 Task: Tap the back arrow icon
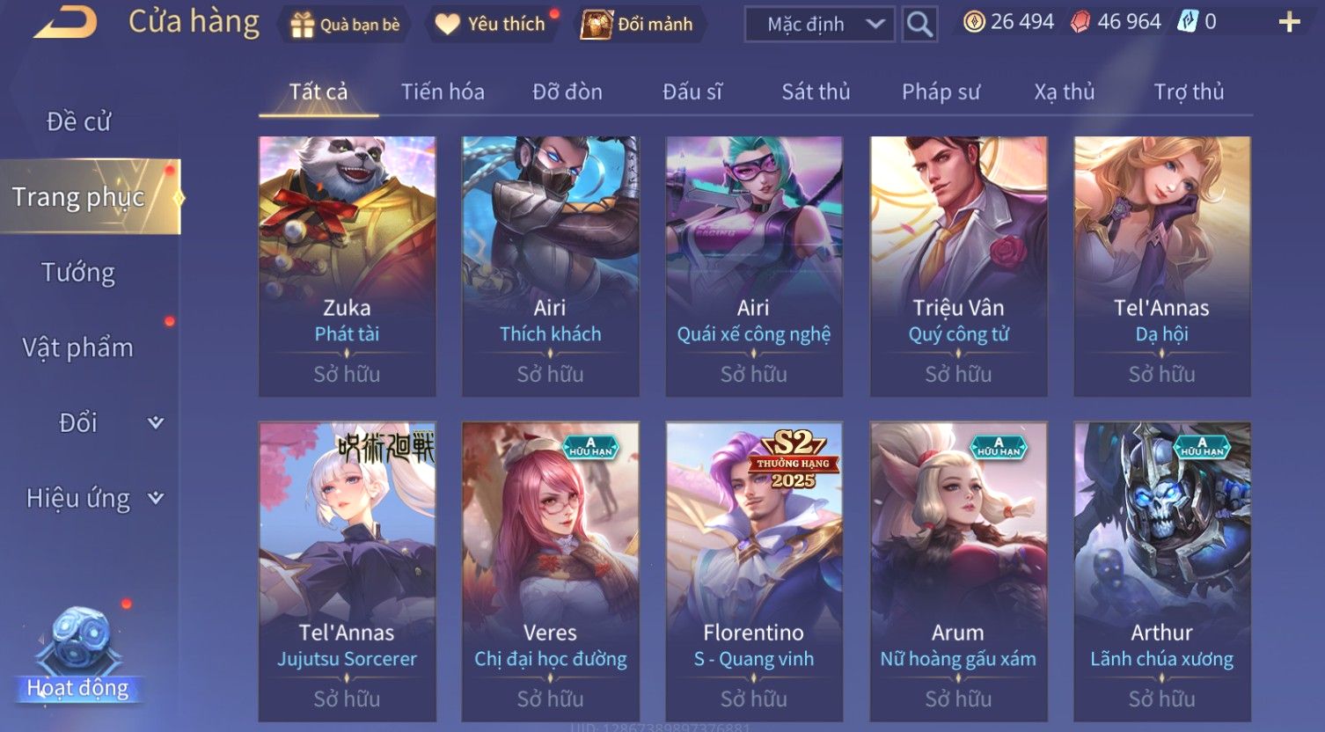65,23
